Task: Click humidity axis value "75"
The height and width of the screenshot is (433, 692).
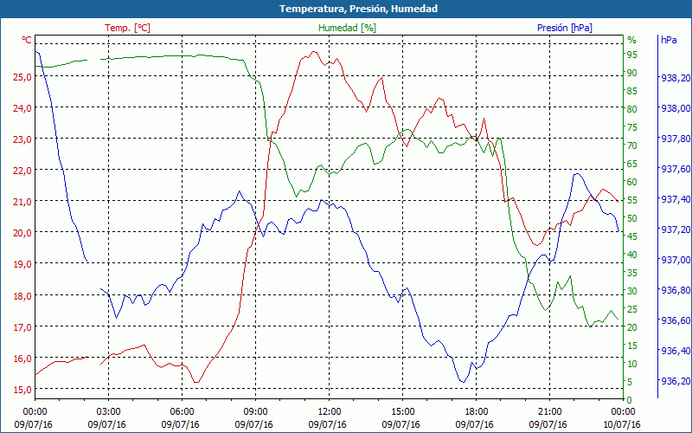Action: tap(632, 127)
